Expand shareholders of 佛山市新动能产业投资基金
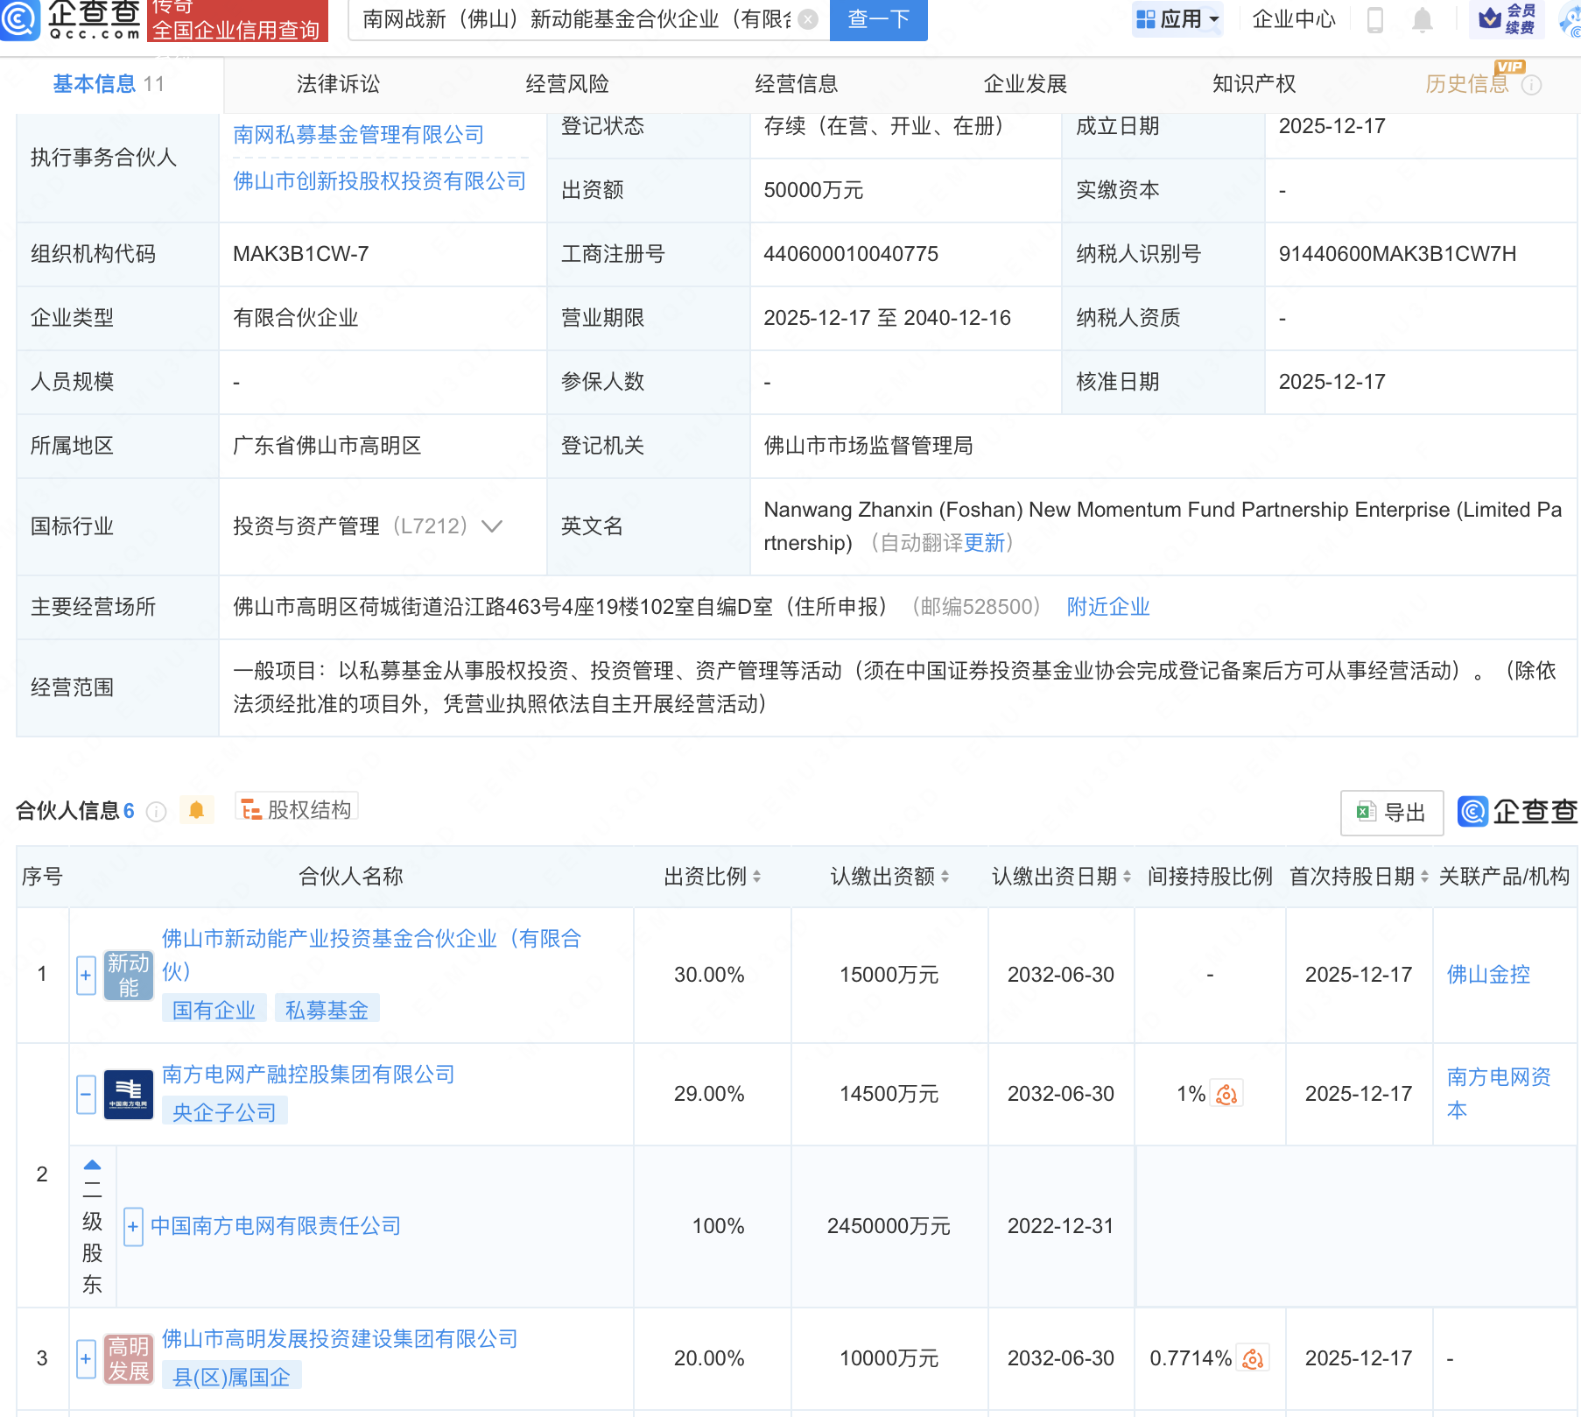The image size is (1581, 1417). pyautogui.click(x=86, y=976)
